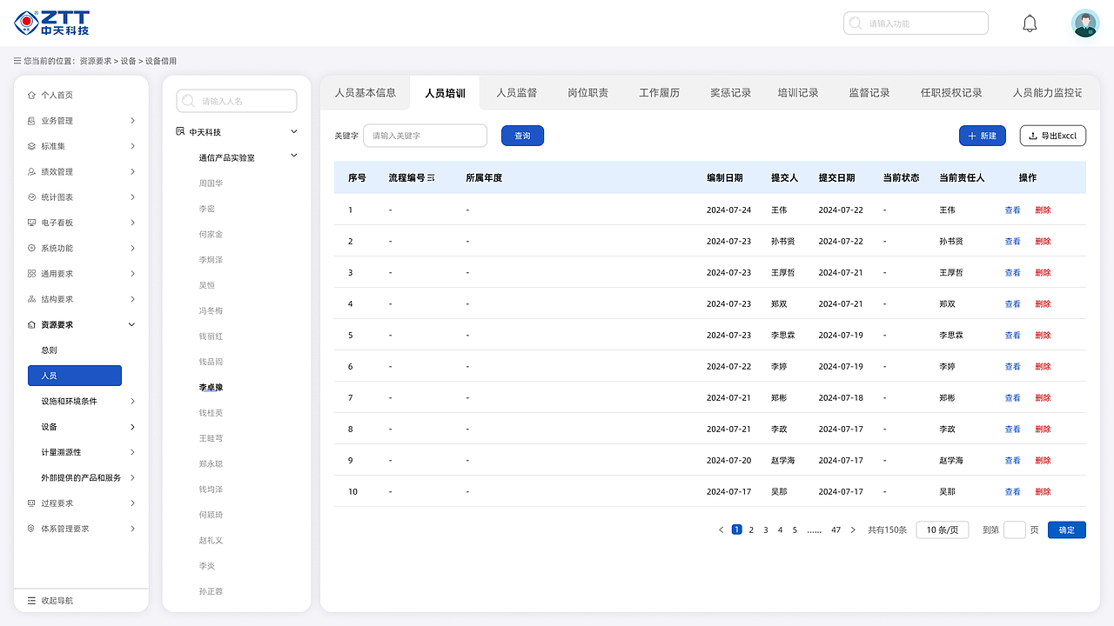Open the 10条/页 page size dropdown
This screenshot has width=1114, height=626.
(x=942, y=529)
